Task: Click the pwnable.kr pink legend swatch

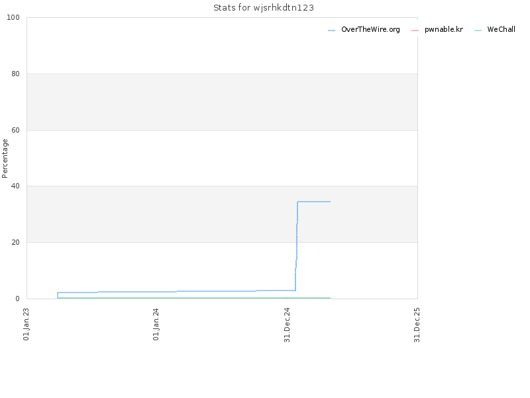Action: (x=415, y=31)
